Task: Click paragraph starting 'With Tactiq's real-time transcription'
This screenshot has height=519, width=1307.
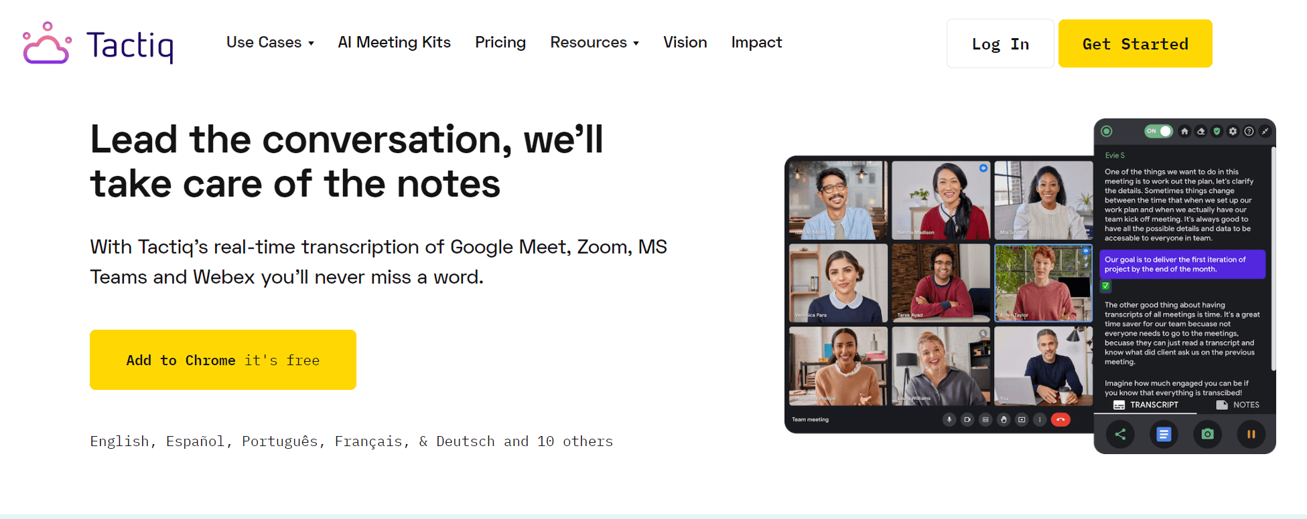Action: pos(379,262)
